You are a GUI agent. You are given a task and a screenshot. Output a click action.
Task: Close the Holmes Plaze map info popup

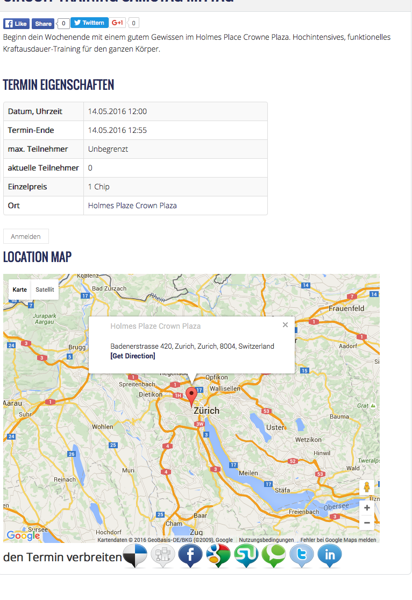(285, 324)
